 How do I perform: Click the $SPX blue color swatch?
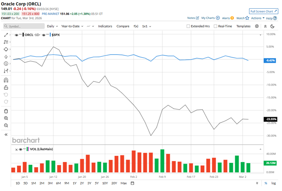50,35
